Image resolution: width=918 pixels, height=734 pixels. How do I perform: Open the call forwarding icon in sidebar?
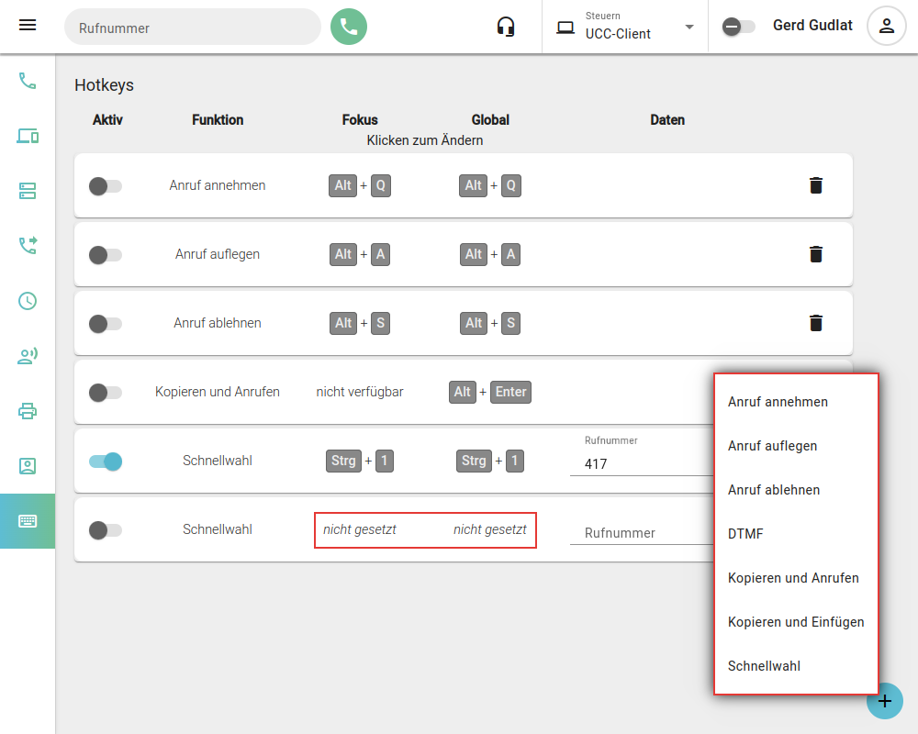point(28,246)
